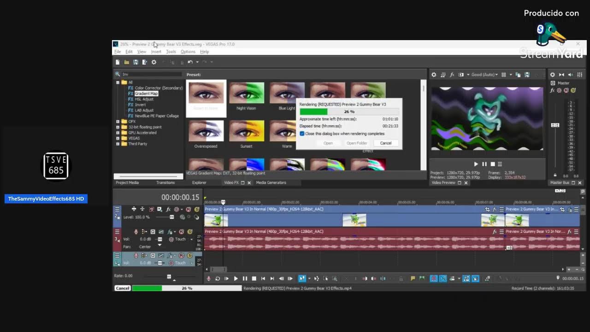Open the Tools menu

[171, 52]
